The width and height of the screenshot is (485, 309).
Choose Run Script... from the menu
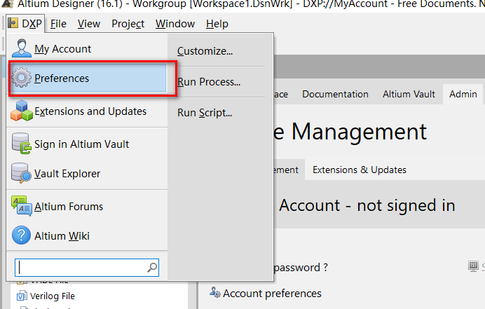[x=205, y=113]
